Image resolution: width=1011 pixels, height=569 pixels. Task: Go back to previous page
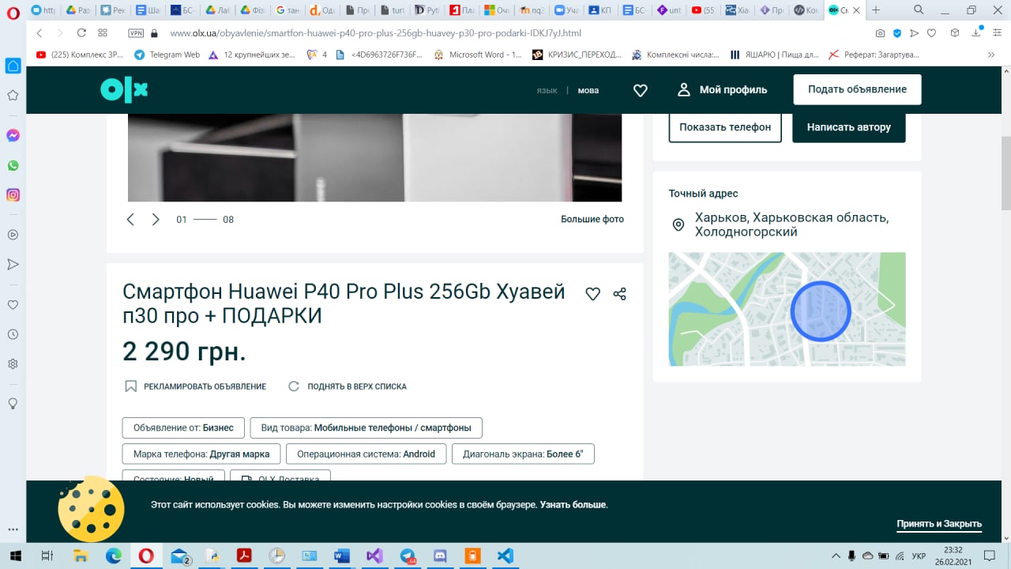click(x=39, y=33)
